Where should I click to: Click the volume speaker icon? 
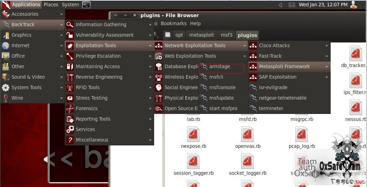[x=281, y=5]
